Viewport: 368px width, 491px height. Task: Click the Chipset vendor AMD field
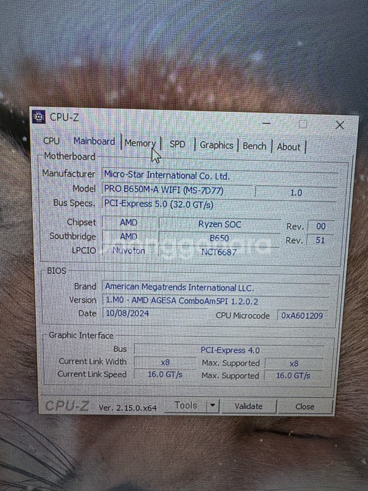(129, 222)
